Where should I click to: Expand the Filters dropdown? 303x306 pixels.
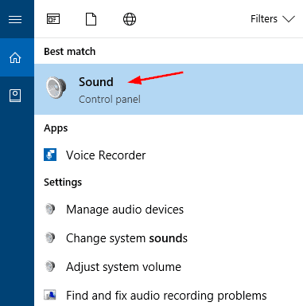[x=273, y=19]
